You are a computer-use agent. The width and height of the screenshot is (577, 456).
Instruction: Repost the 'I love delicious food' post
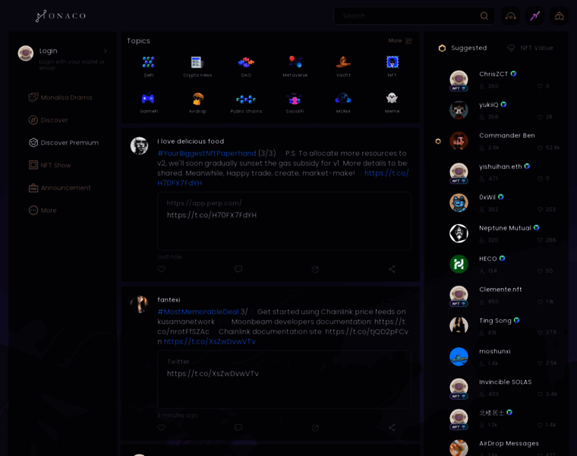tap(315, 269)
